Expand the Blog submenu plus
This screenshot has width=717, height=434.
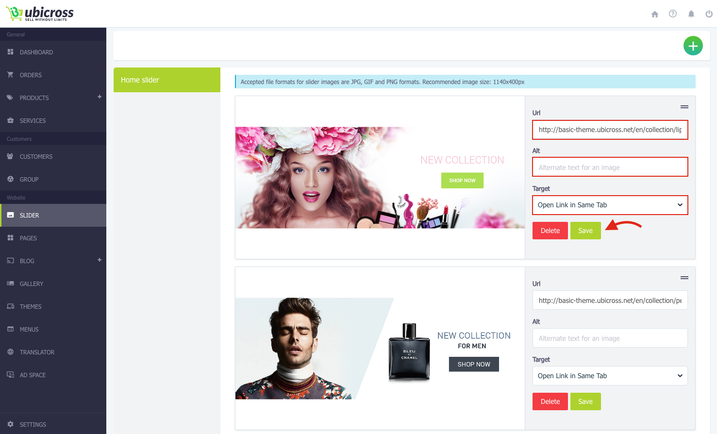(x=100, y=260)
